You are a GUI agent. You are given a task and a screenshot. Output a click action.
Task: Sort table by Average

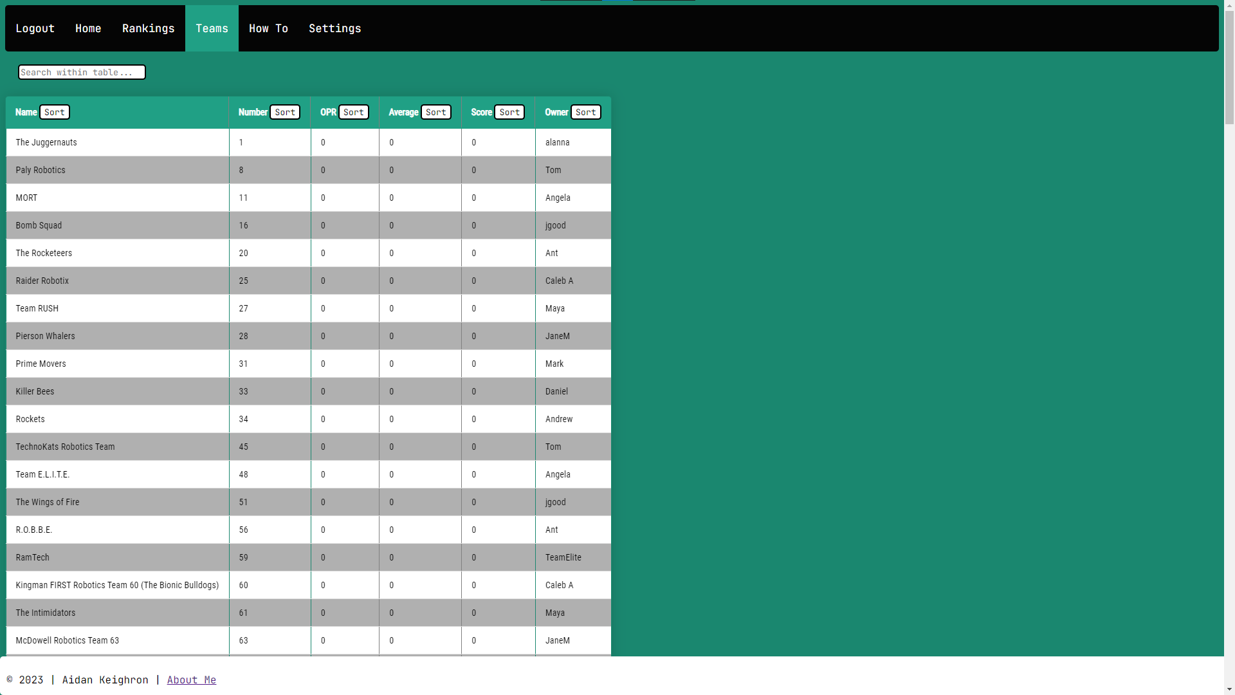[x=436, y=112]
